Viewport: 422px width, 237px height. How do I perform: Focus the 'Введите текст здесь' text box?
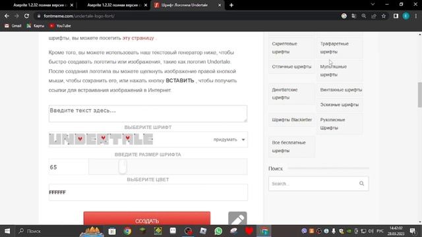click(x=148, y=114)
